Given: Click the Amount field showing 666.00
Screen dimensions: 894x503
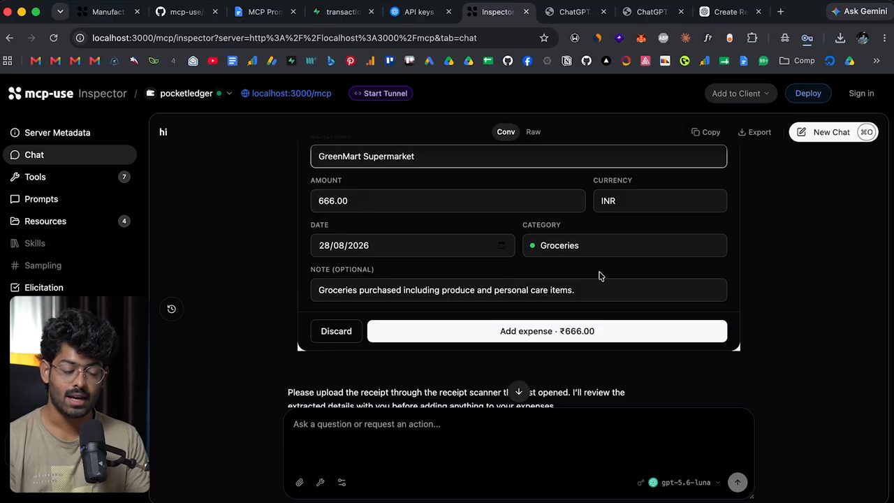Looking at the screenshot, I should coord(448,201).
